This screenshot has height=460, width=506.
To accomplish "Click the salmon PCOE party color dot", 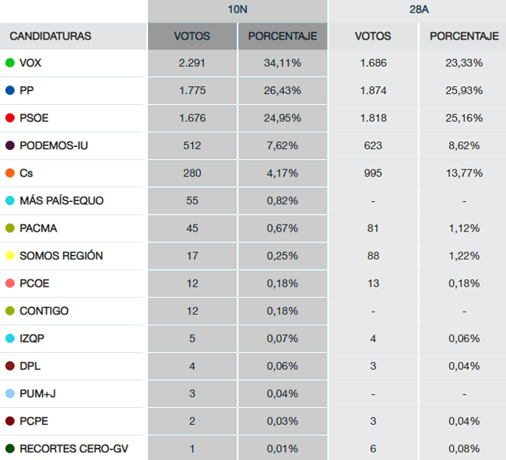I will pos(10,284).
